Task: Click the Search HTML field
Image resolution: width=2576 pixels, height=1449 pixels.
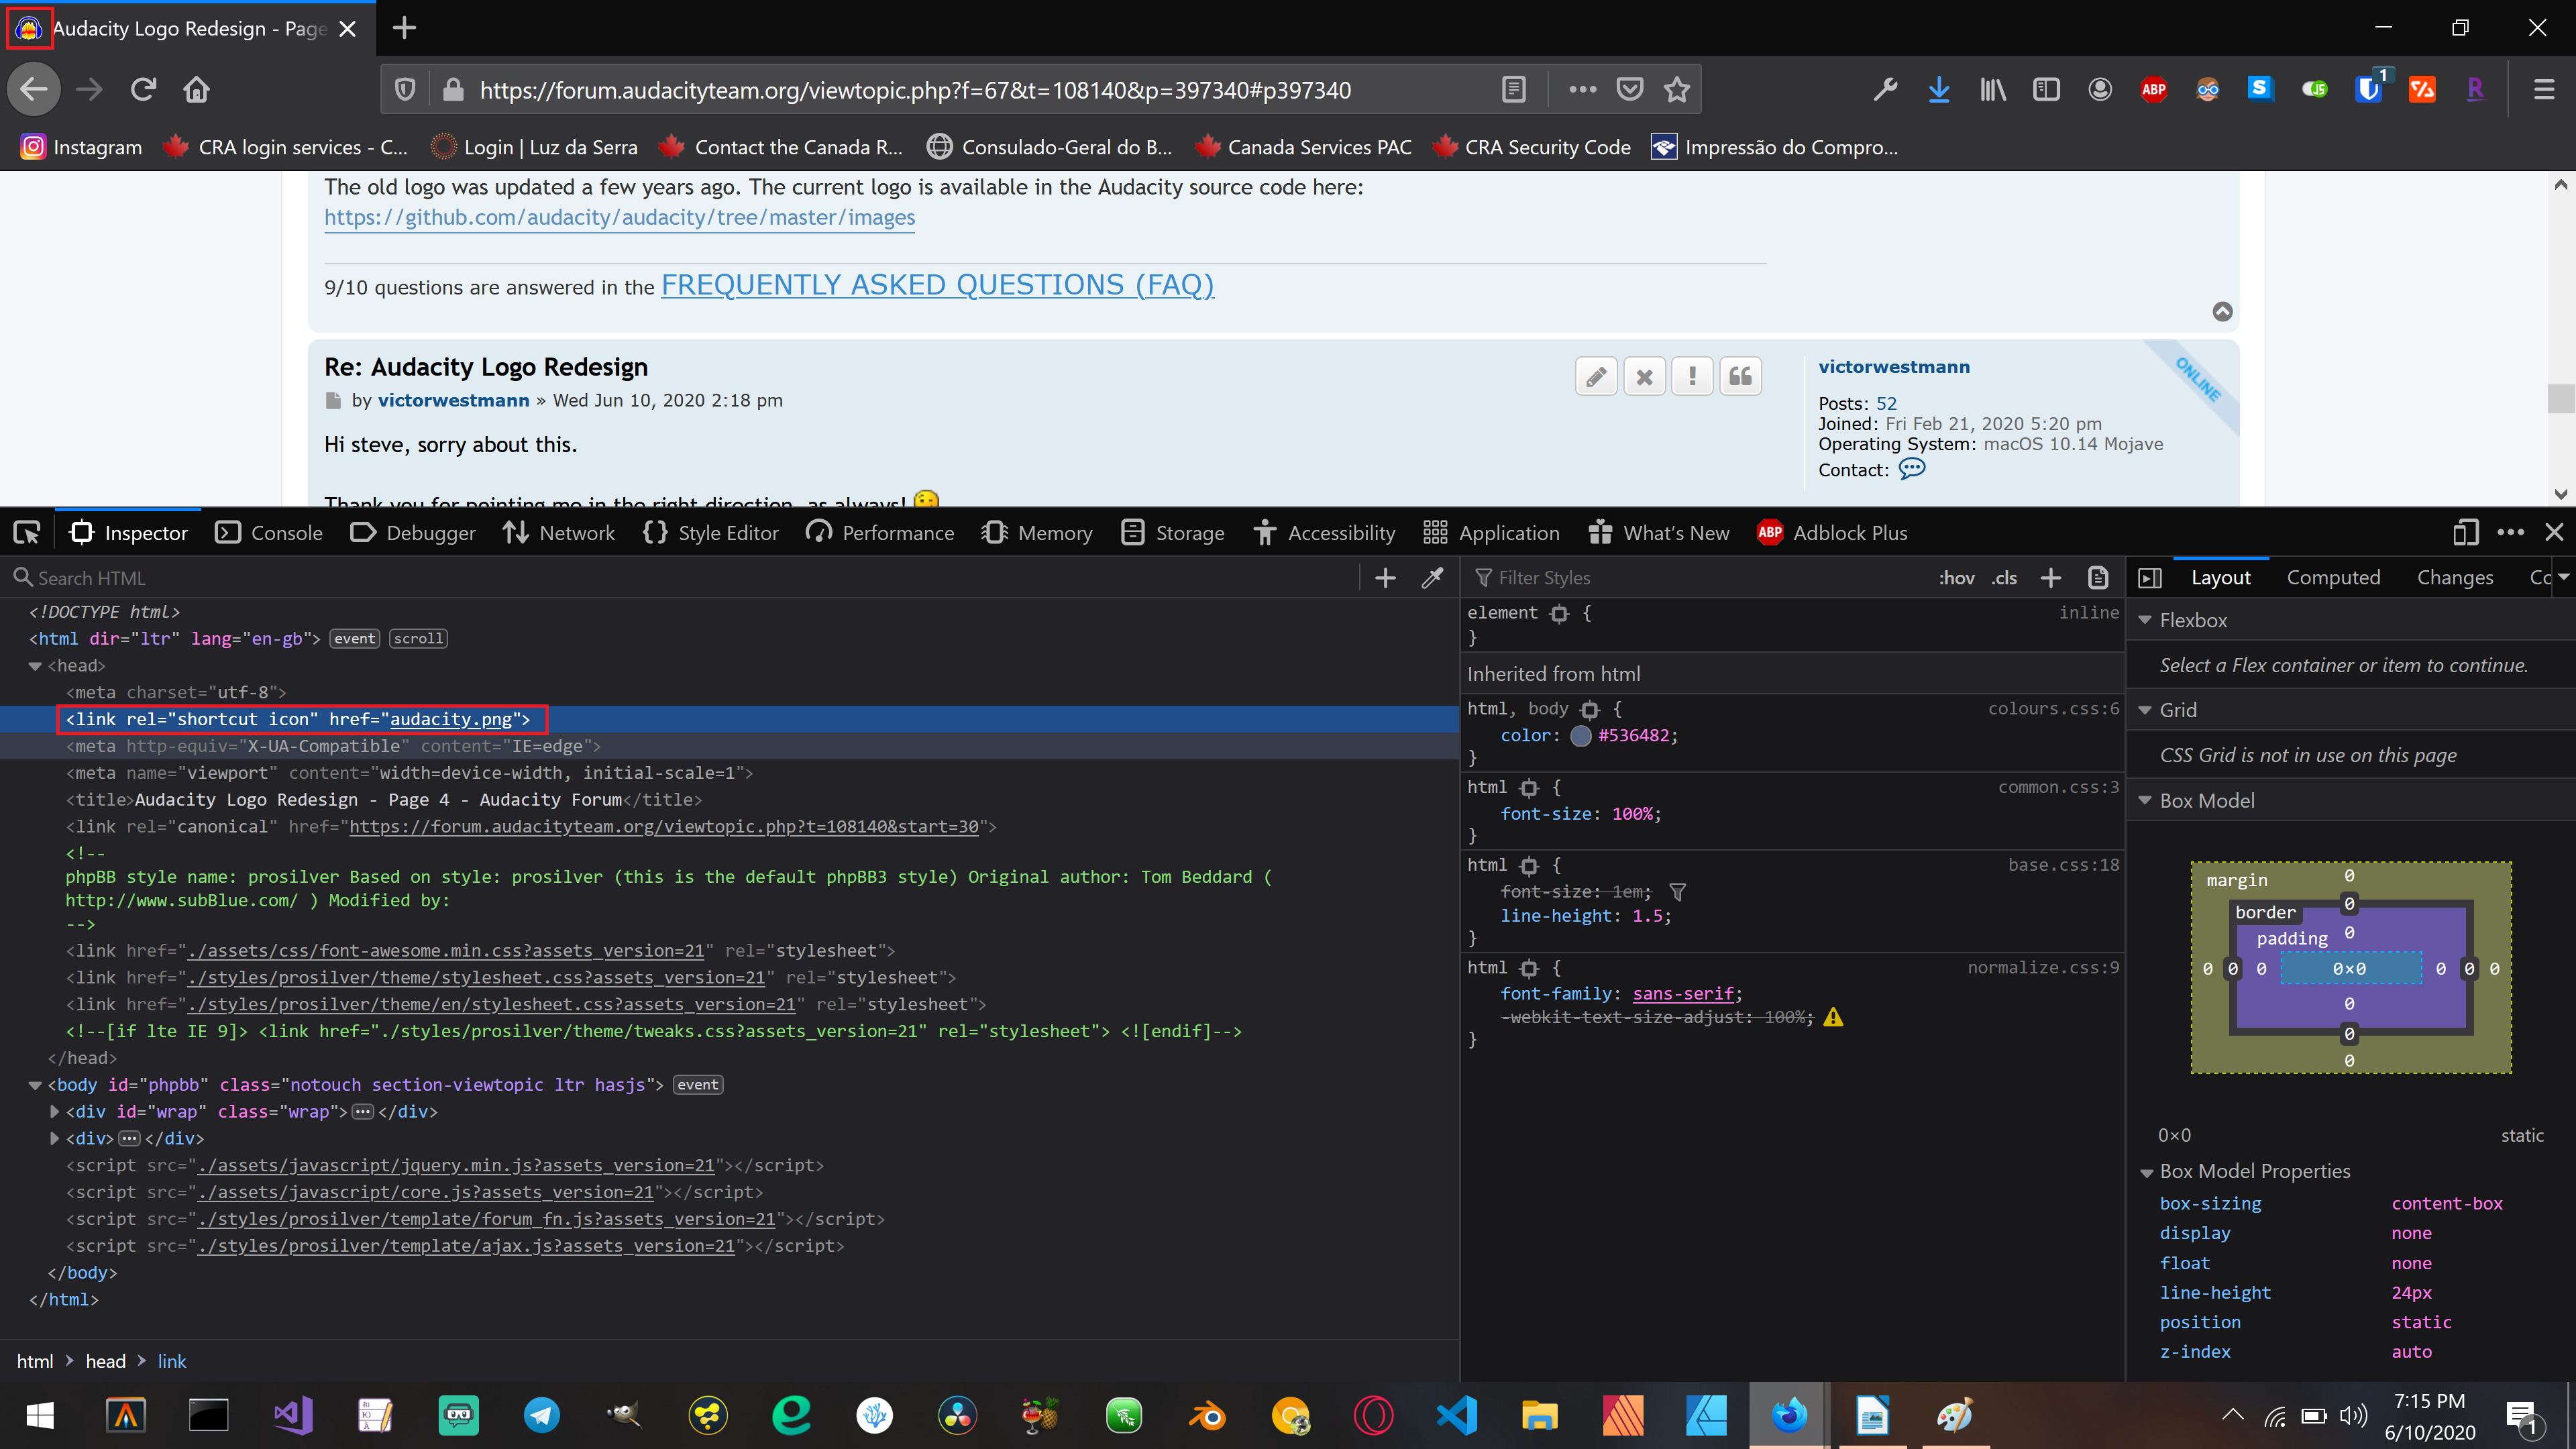Action: click(680, 578)
